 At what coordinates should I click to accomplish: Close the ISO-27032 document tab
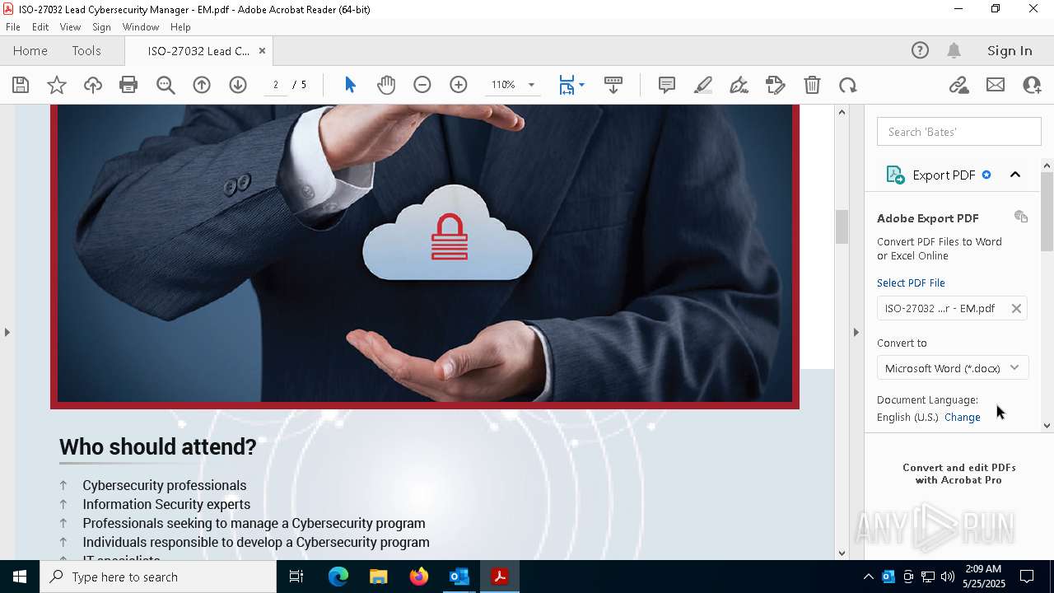tap(262, 50)
